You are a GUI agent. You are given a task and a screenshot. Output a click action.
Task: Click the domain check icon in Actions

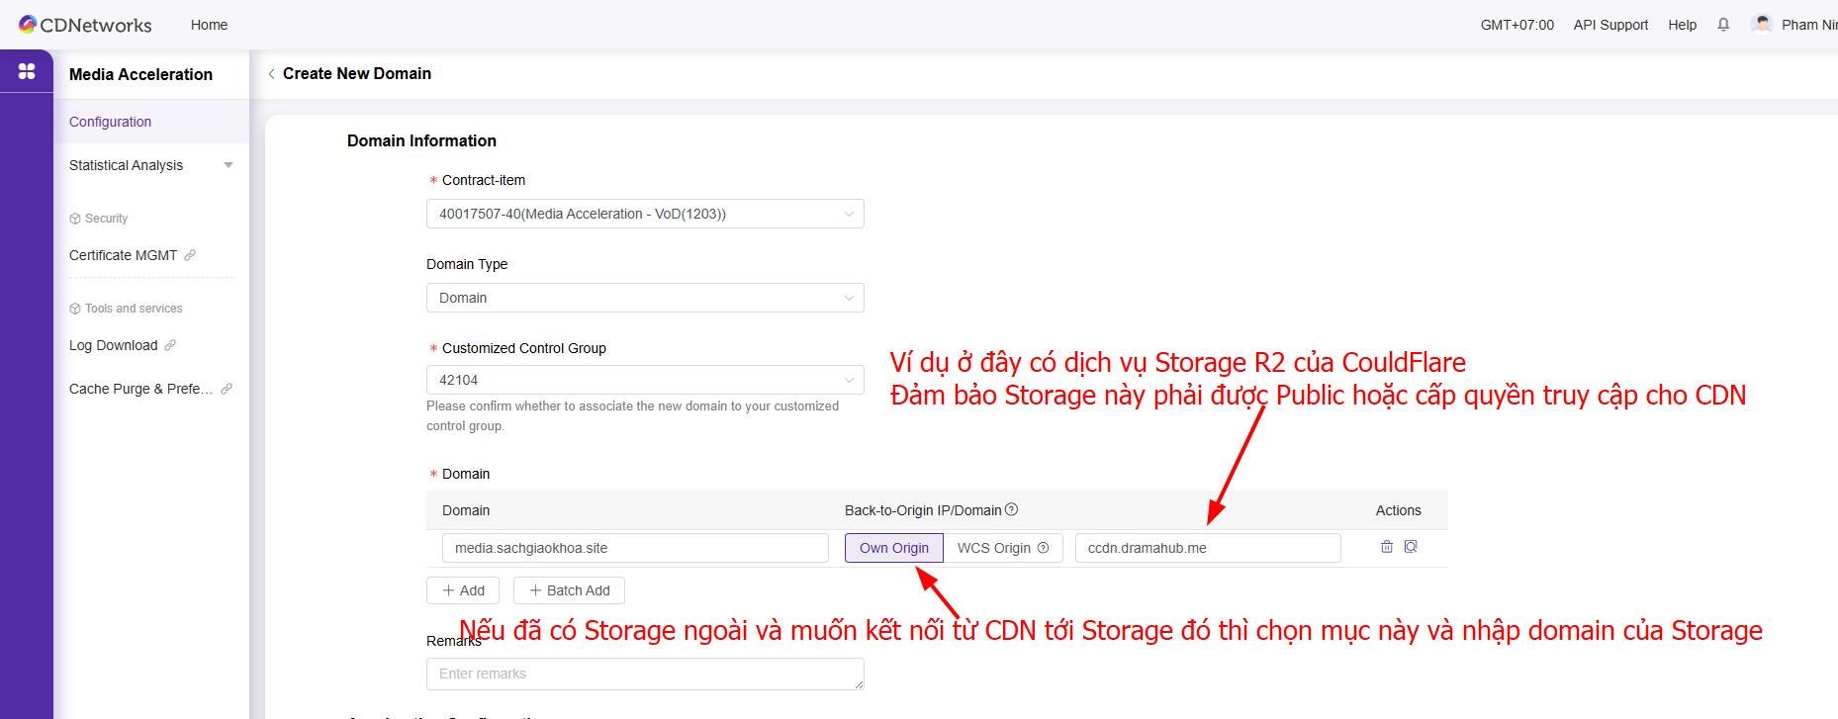pos(1411,547)
